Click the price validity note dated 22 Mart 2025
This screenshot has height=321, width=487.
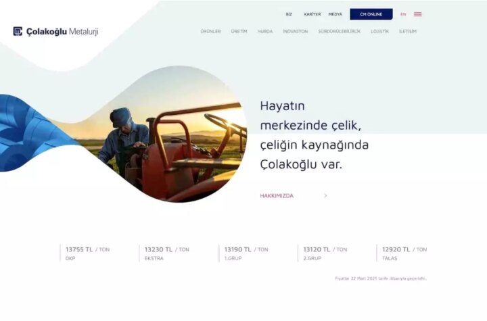(x=381, y=279)
